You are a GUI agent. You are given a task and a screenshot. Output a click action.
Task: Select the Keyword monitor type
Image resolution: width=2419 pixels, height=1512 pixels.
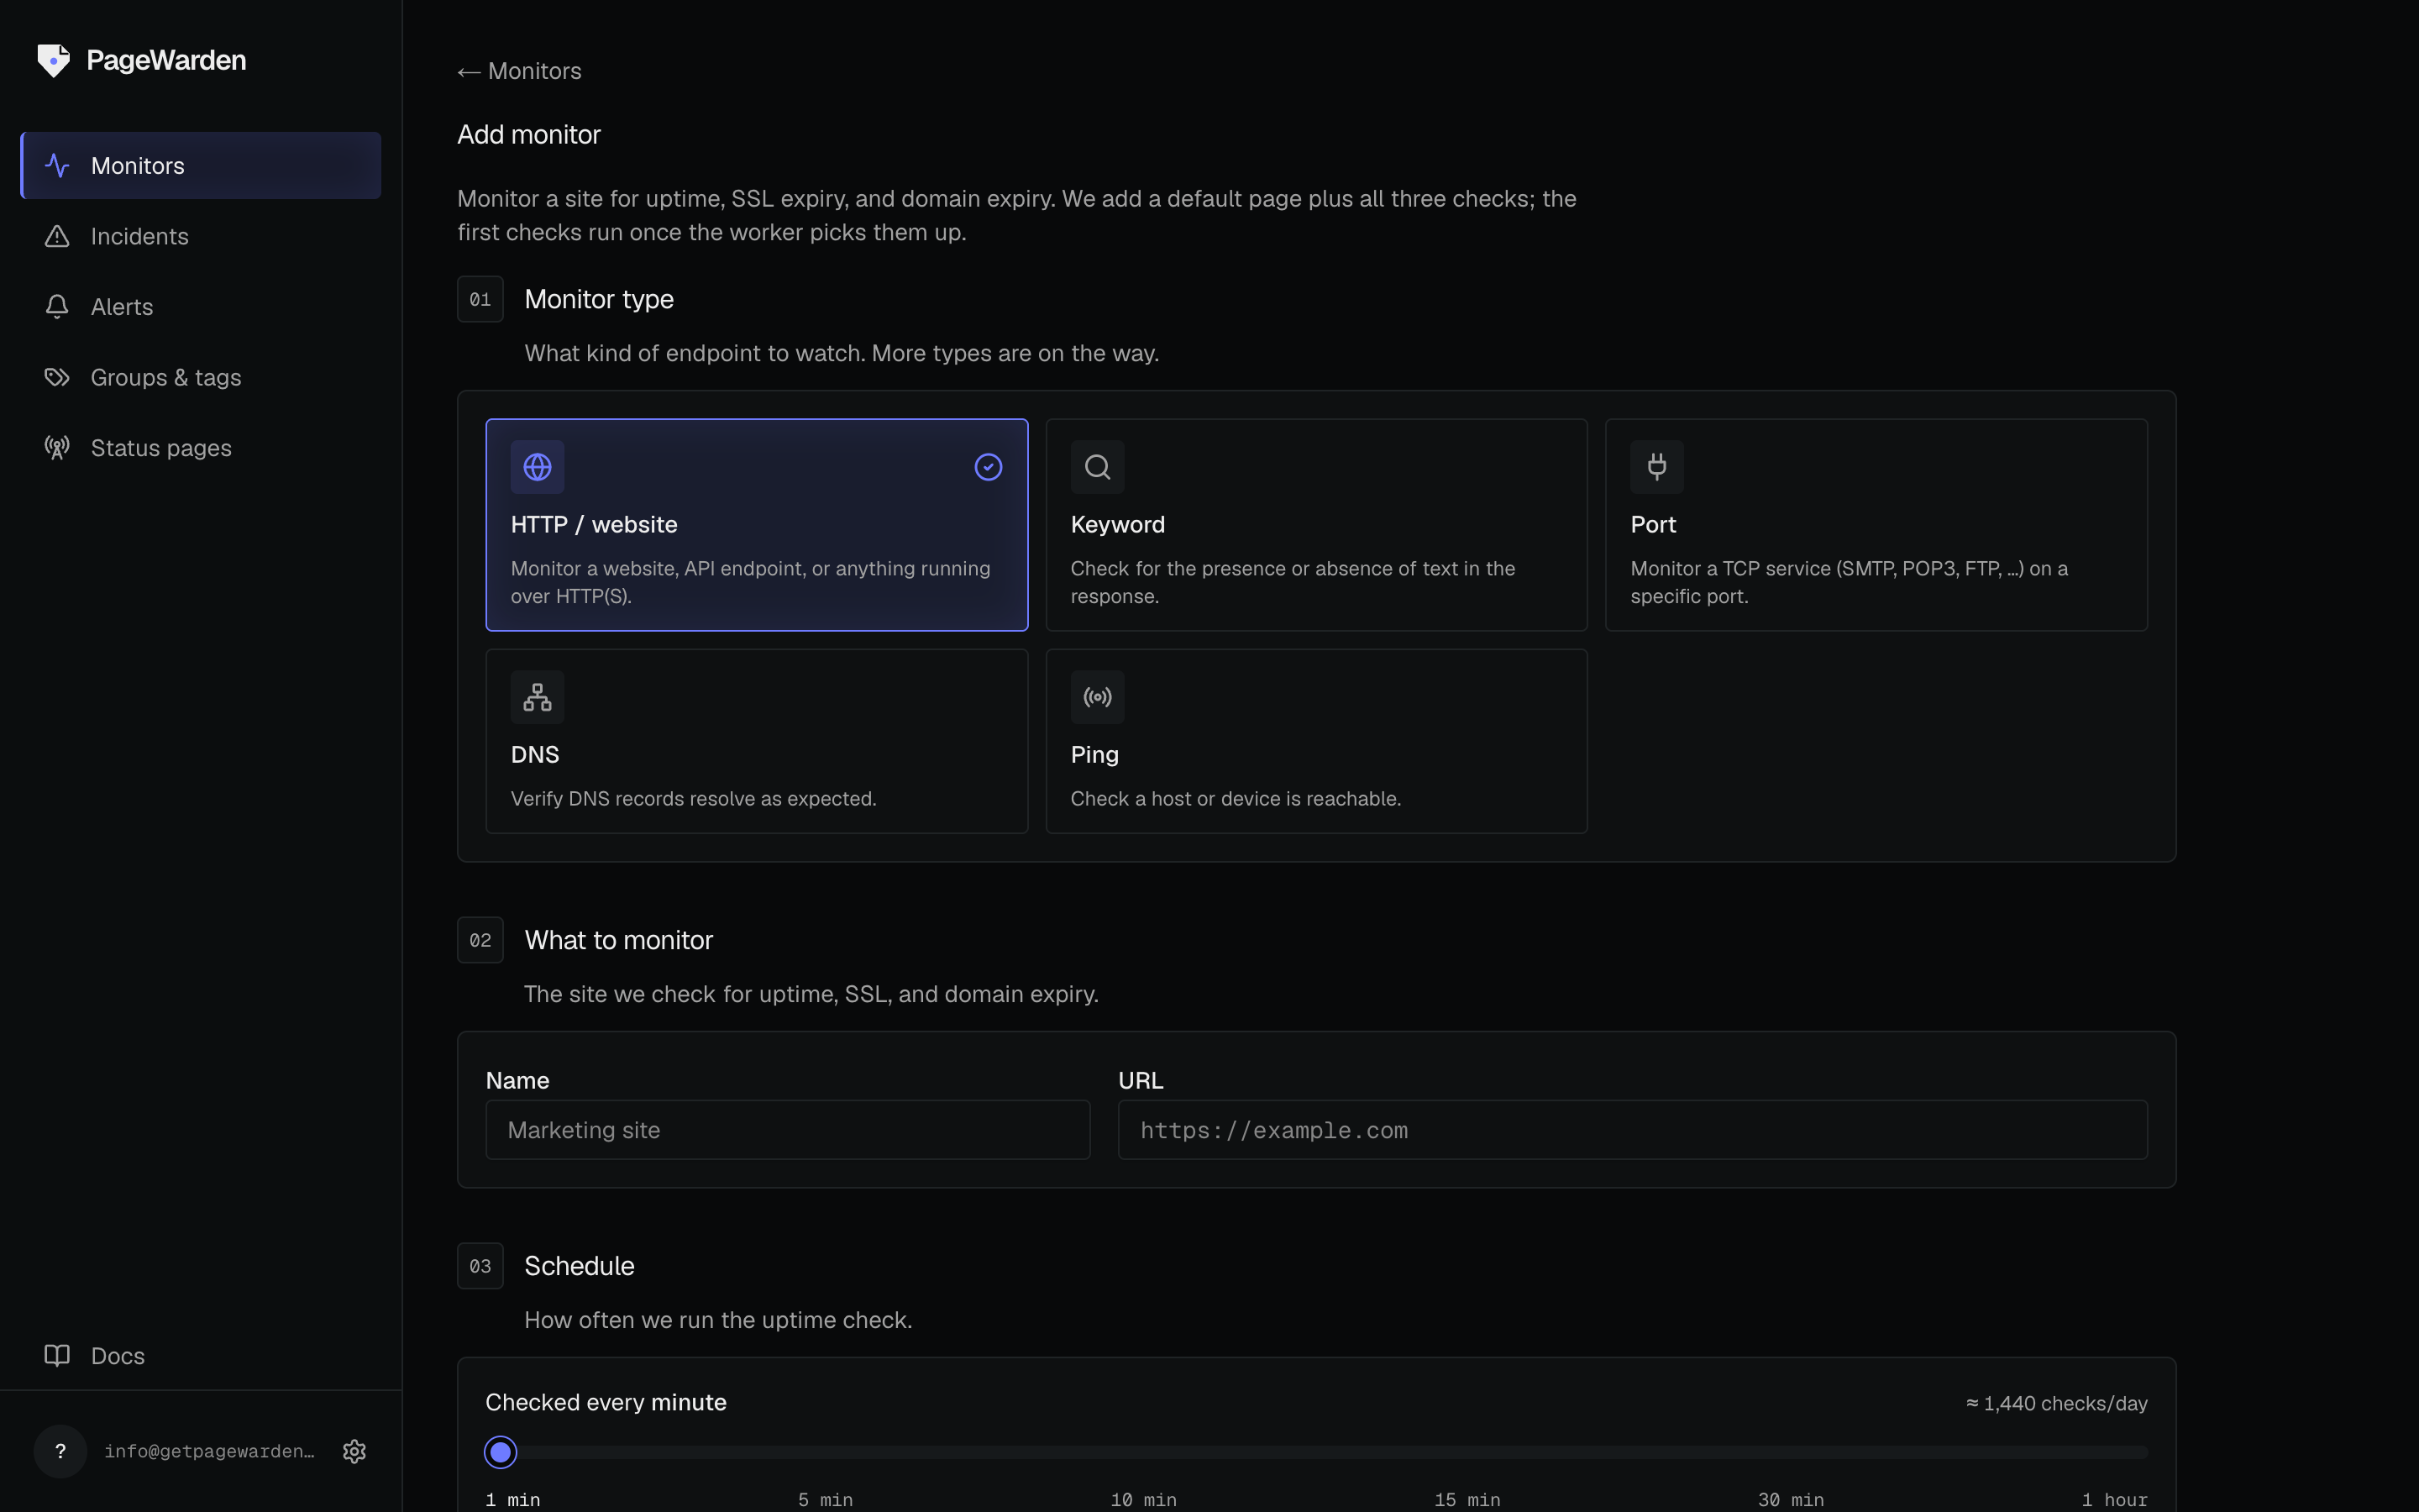pyautogui.click(x=1316, y=525)
